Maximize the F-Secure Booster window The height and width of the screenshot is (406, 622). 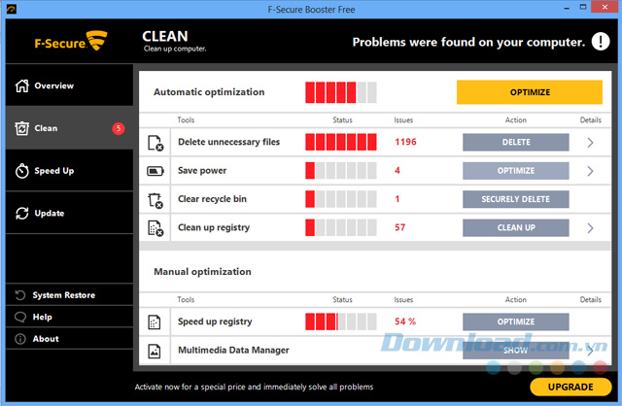tap(583, 7)
